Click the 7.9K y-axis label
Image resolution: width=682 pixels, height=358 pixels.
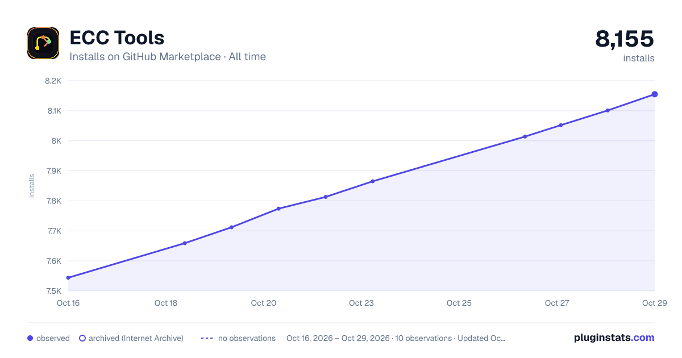tap(53, 171)
